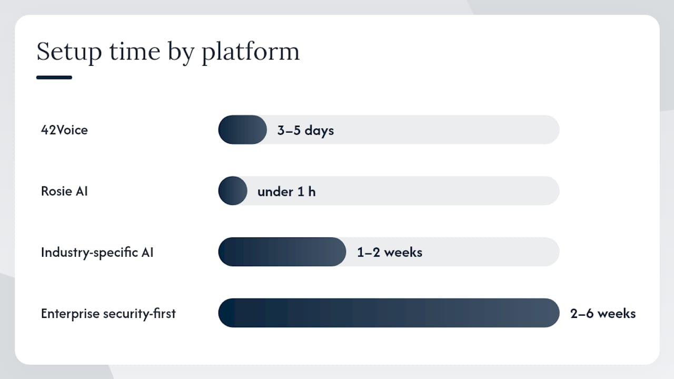Click the empty gray track of Rosie AI bar
Screen dimensions: 674x379
click(x=437, y=191)
